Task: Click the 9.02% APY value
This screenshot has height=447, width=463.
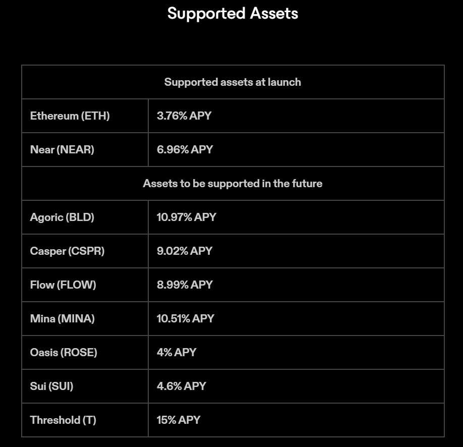Action: point(185,251)
